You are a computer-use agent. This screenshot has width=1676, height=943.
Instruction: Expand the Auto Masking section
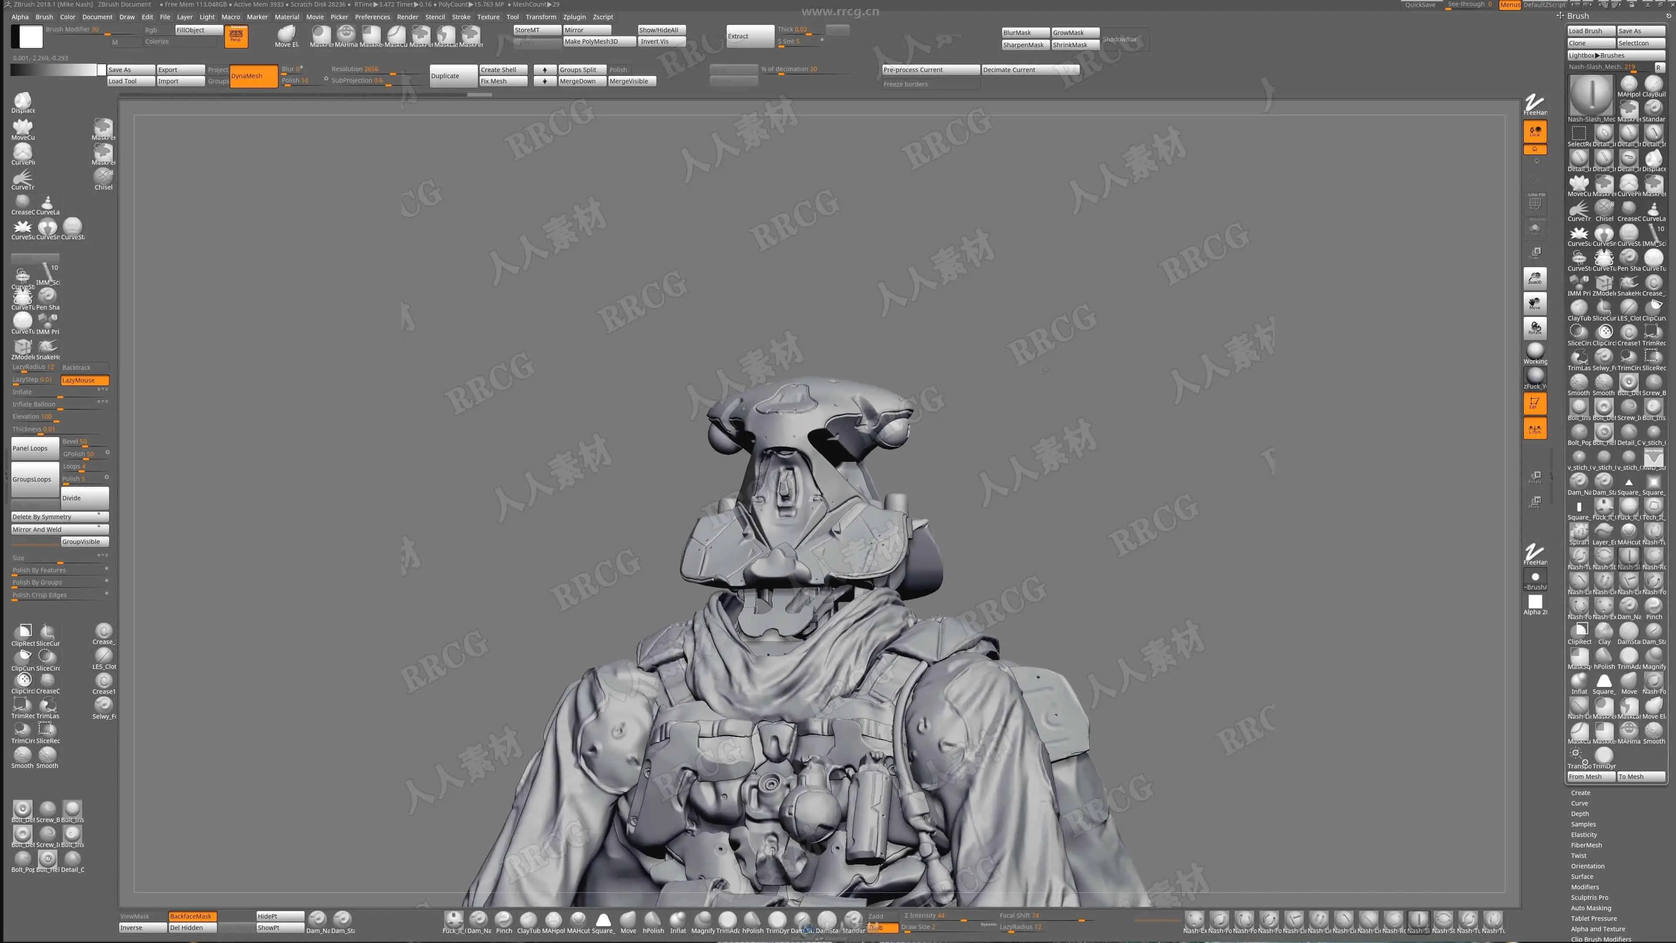[x=1591, y=908]
